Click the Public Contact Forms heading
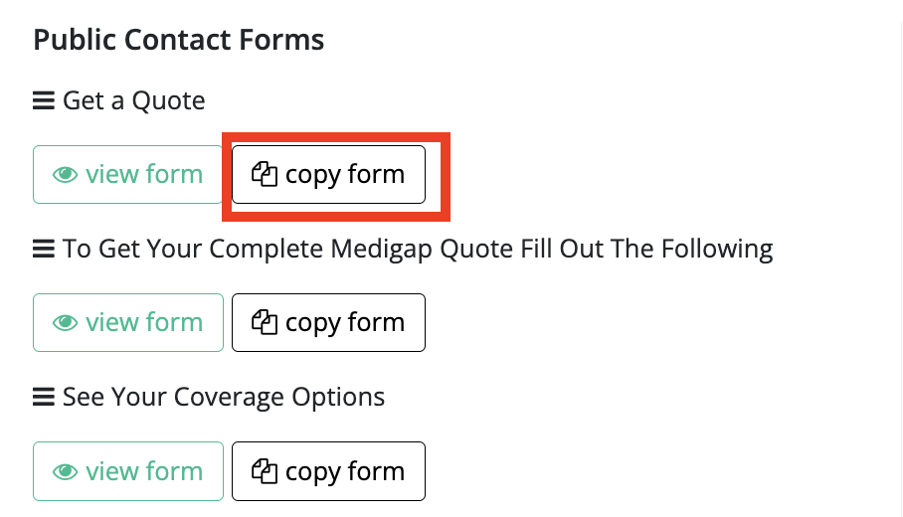The height and width of the screenshot is (517, 903). tap(179, 41)
